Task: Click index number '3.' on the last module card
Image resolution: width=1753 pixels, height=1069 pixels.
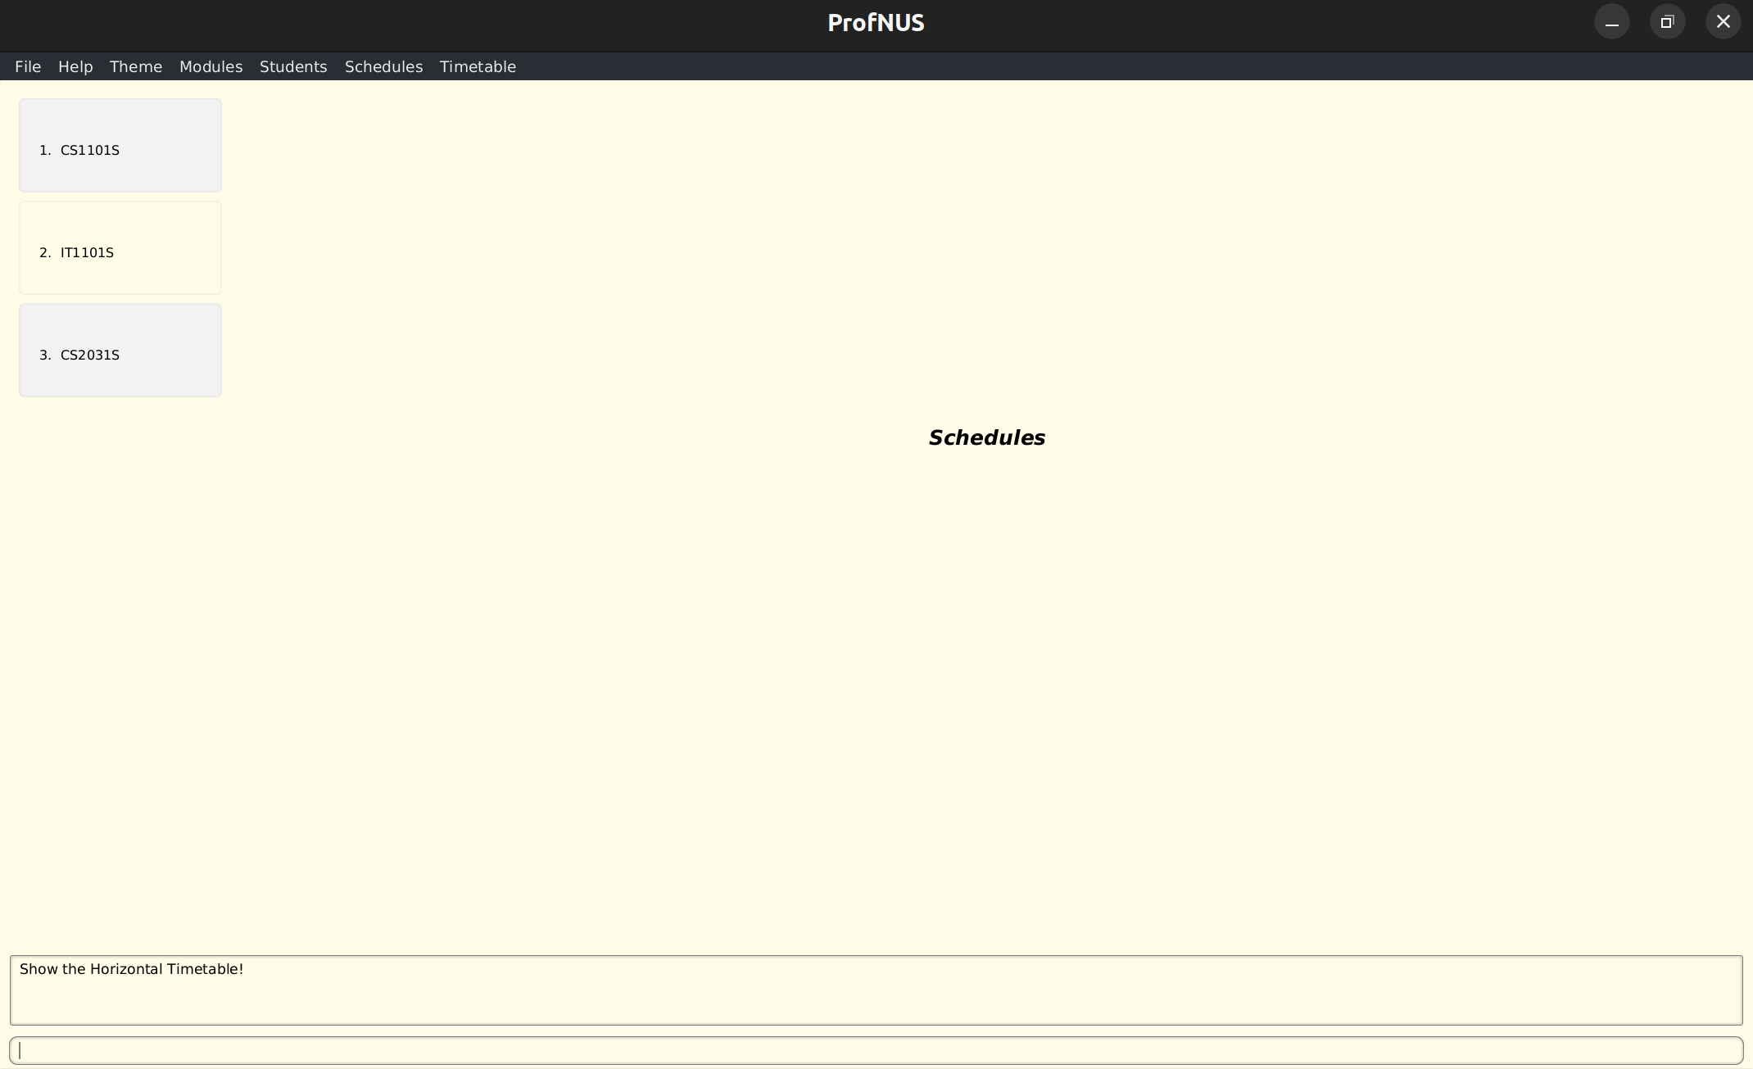Action: 45,356
